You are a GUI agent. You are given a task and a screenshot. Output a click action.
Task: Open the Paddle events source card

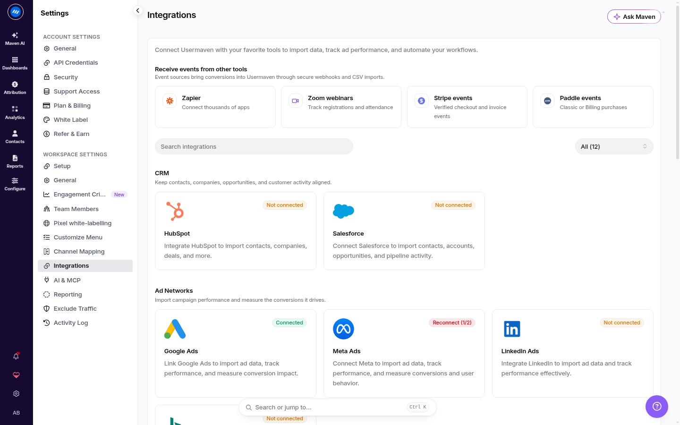pyautogui.click(x=593, y=107)
